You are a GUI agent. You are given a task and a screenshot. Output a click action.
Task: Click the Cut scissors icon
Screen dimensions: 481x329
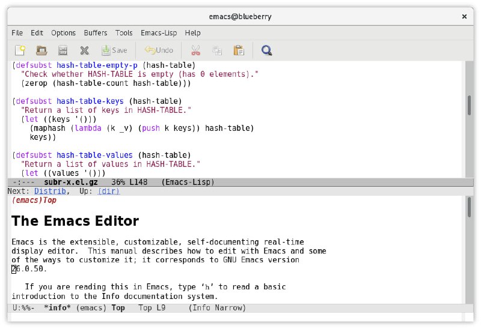click(195, 50)
